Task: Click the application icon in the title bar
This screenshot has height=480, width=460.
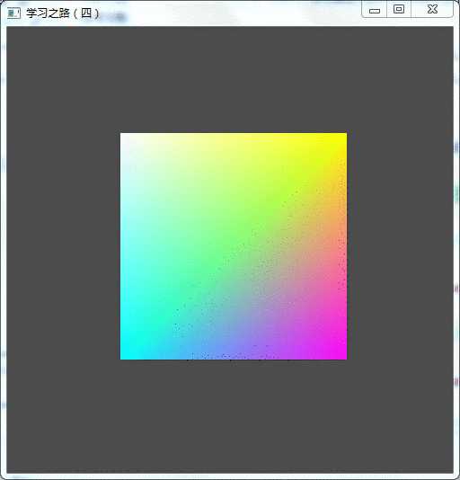Action: click(x=13, y=13)
